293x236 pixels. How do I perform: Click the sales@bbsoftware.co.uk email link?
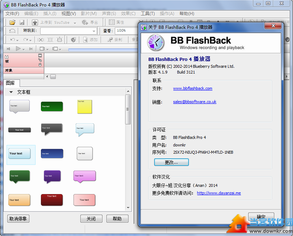coord(194,102)
